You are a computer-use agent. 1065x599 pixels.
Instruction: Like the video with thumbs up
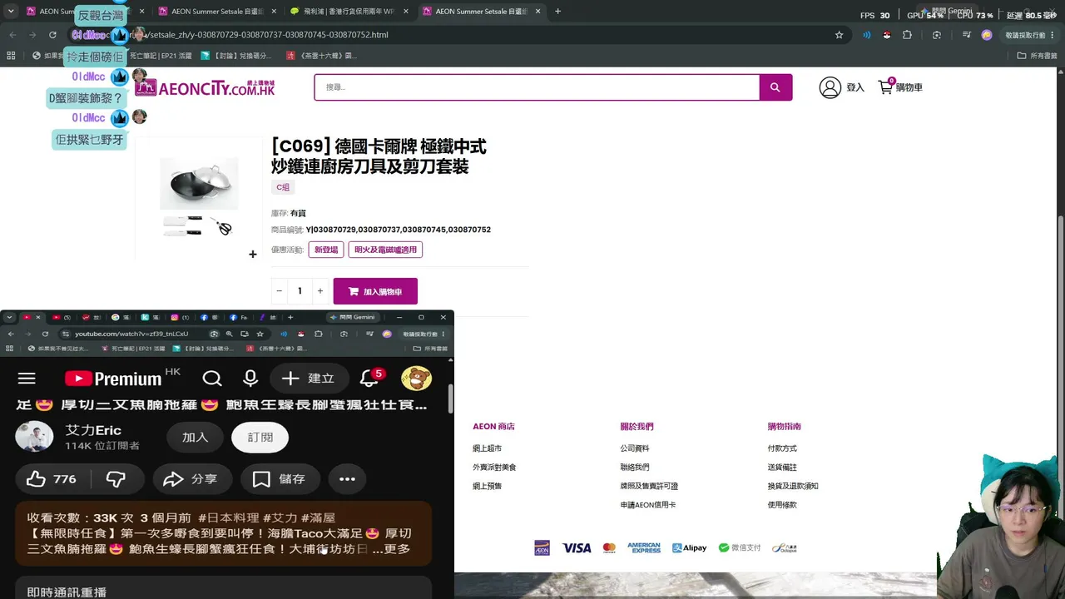[52, 479]
